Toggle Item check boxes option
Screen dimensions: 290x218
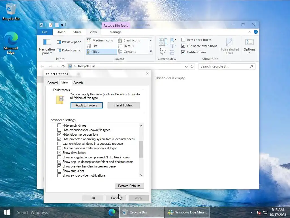(183, 40)
